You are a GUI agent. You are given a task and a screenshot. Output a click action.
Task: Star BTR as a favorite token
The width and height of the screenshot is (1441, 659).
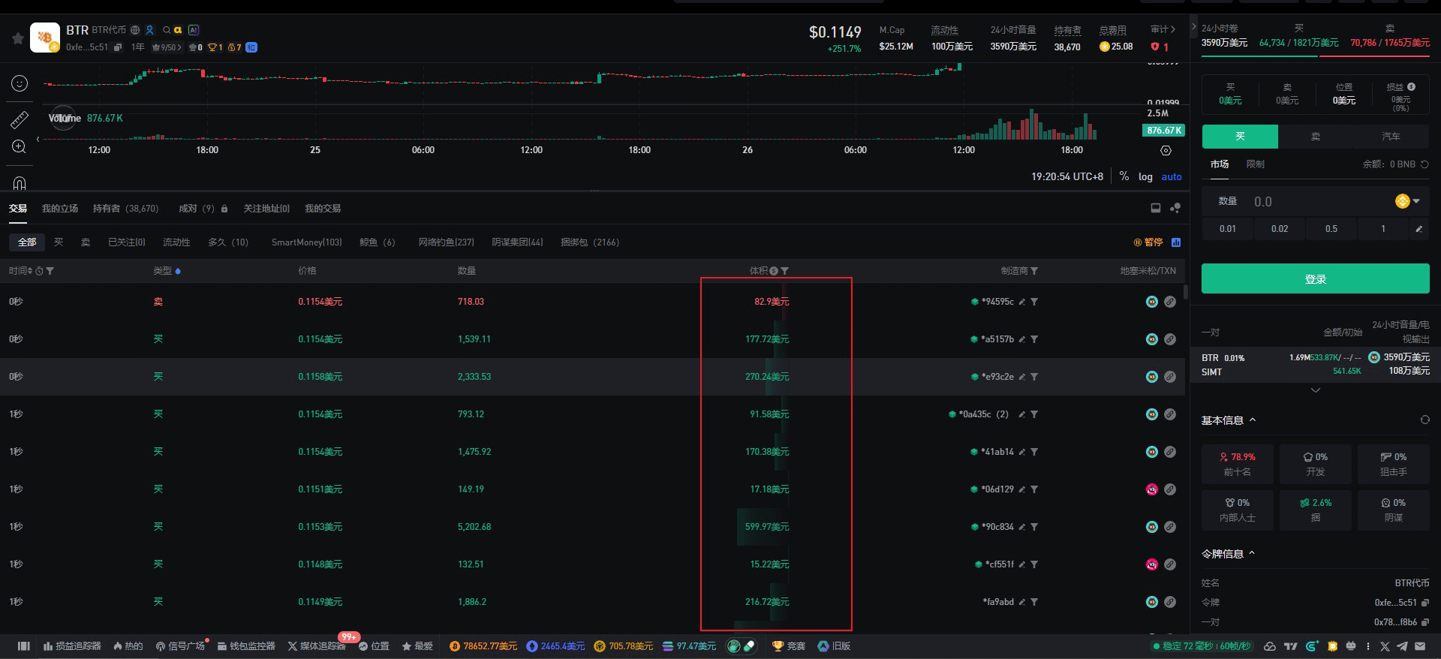pos(17,38)
